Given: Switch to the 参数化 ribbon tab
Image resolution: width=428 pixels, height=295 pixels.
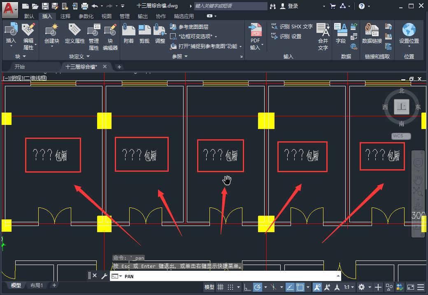Looking at the screenshot, I should coord(86,16).
